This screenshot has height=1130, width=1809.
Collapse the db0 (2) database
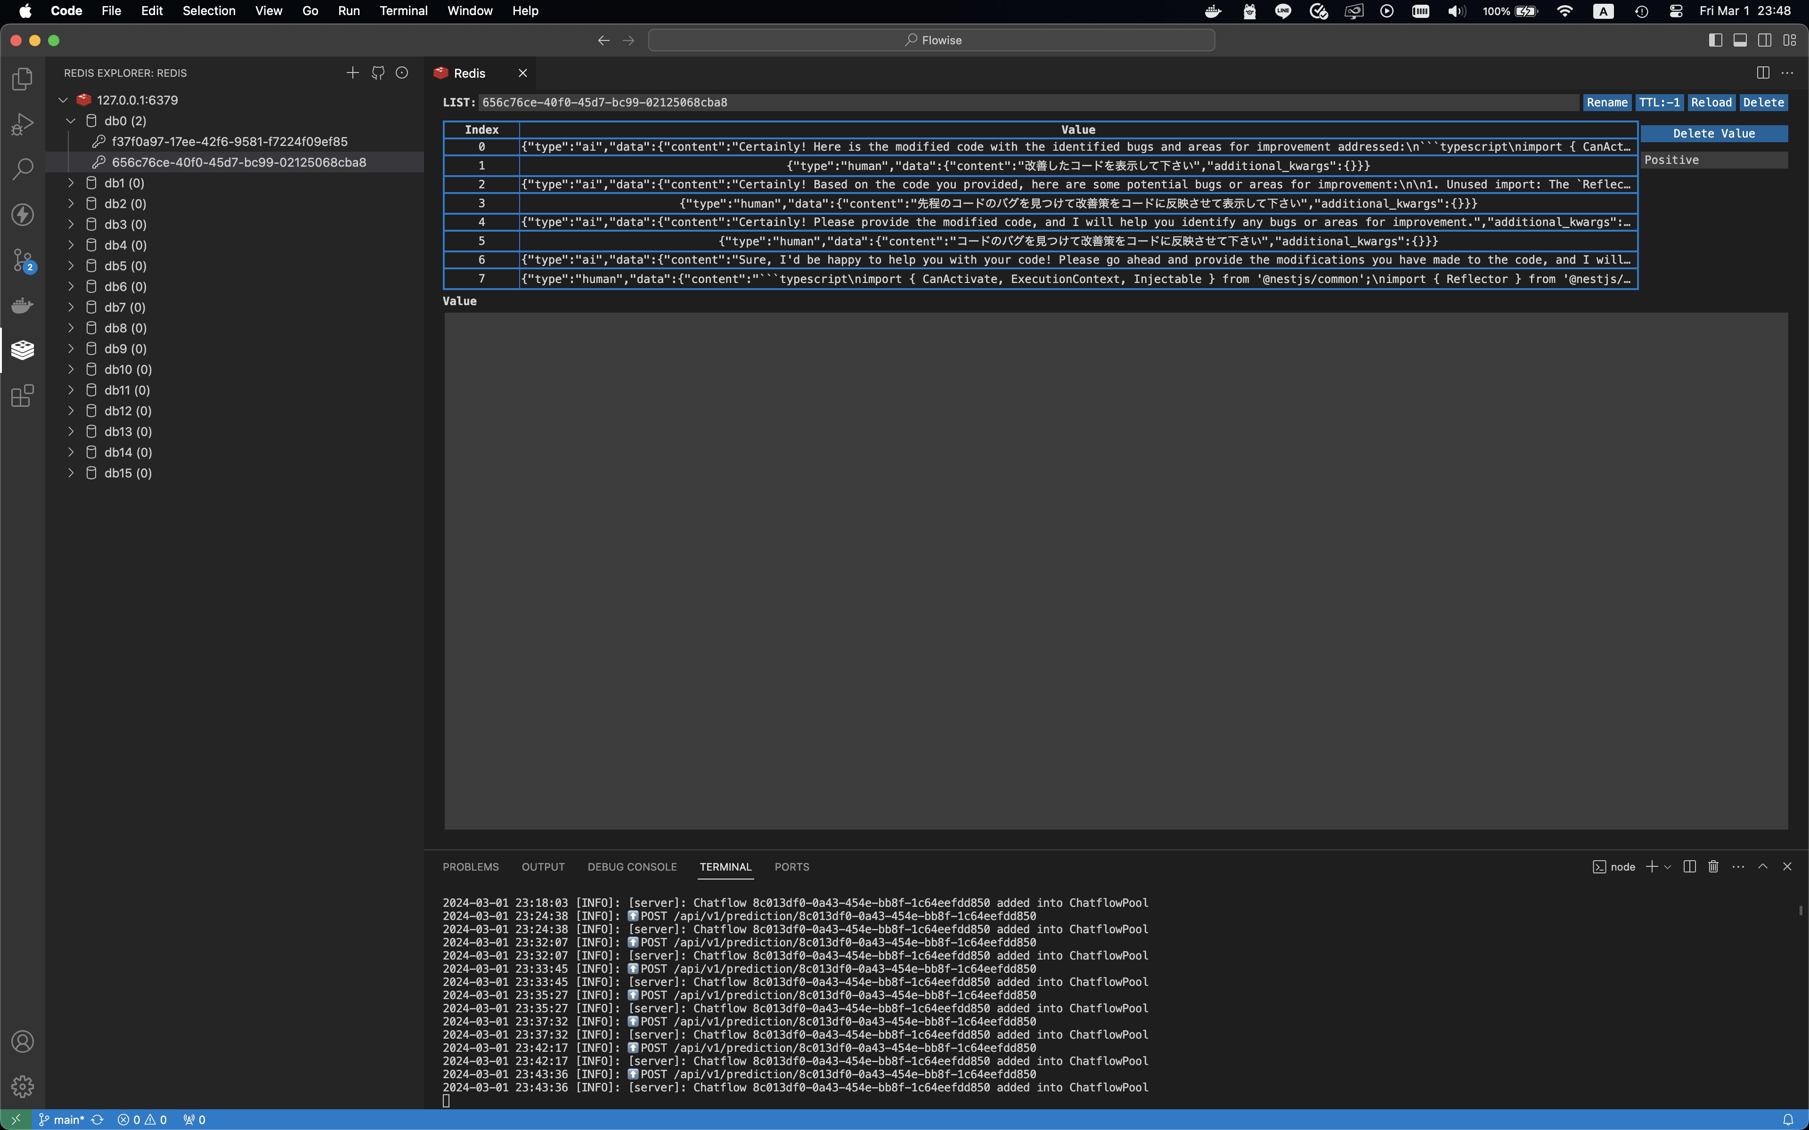(x=71, y=121)
